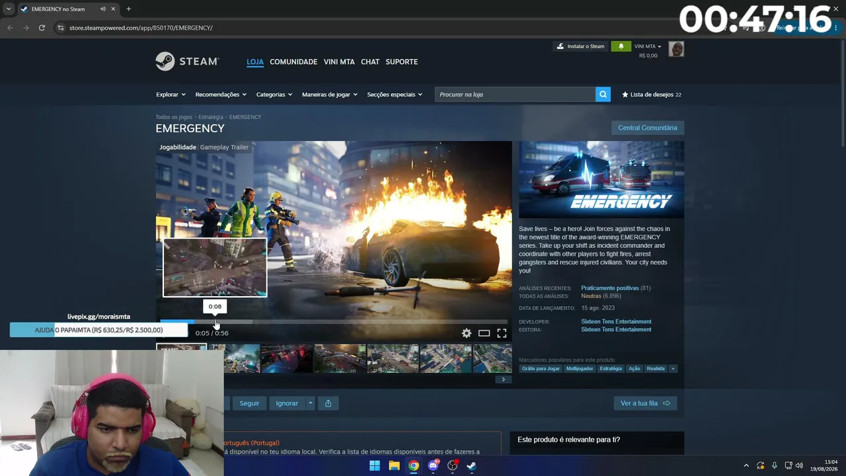846x476 pixels.
Task: Click the Steam logo in the header
Action: [x=187, y=61]
